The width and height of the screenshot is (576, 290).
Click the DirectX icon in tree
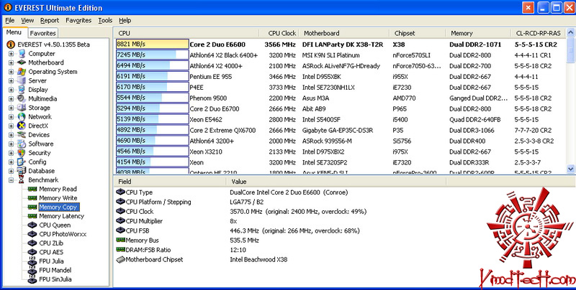tap(22, 126)
